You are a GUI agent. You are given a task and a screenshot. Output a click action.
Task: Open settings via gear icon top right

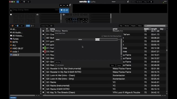click(x=151, y=2)
